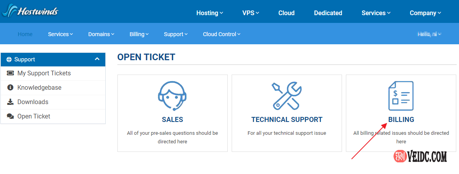Click the Downloads arrow icon

(11, 102)
